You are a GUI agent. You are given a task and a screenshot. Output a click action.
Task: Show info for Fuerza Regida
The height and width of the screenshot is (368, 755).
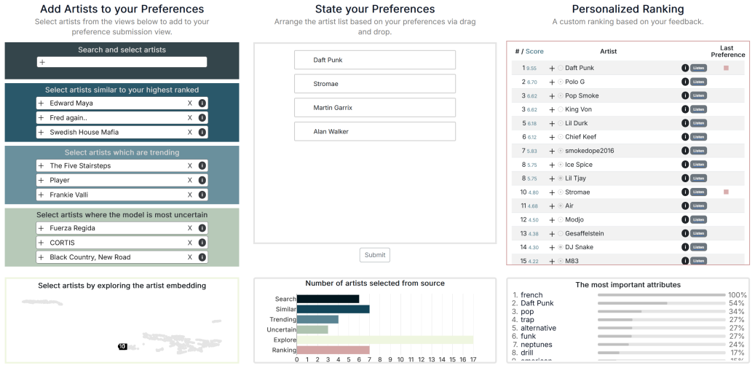coord(202,228)
